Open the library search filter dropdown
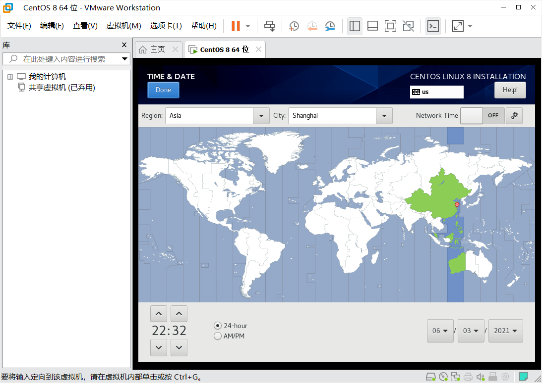Viewport: 542px width, 383px height. [125, 59]
